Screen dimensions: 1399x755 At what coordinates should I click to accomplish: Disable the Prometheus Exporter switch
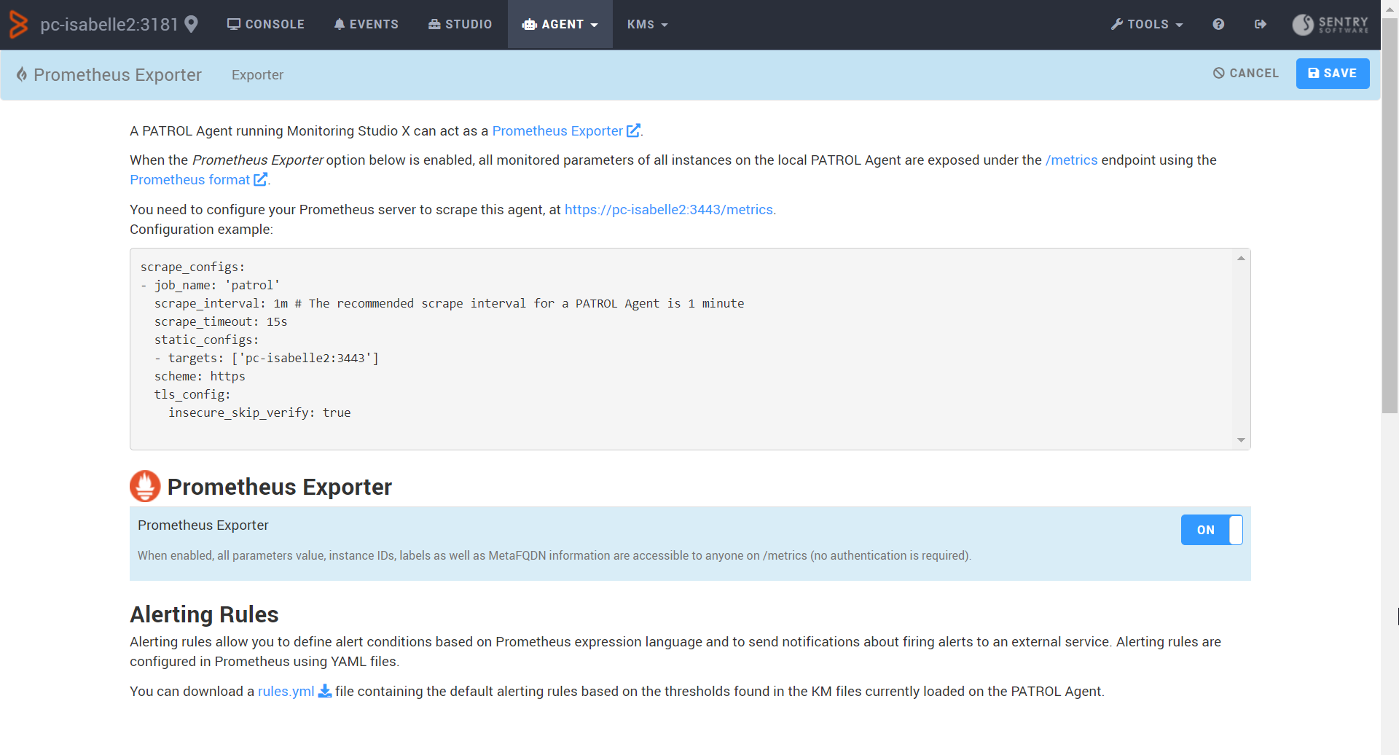(x=1211, y=530)
